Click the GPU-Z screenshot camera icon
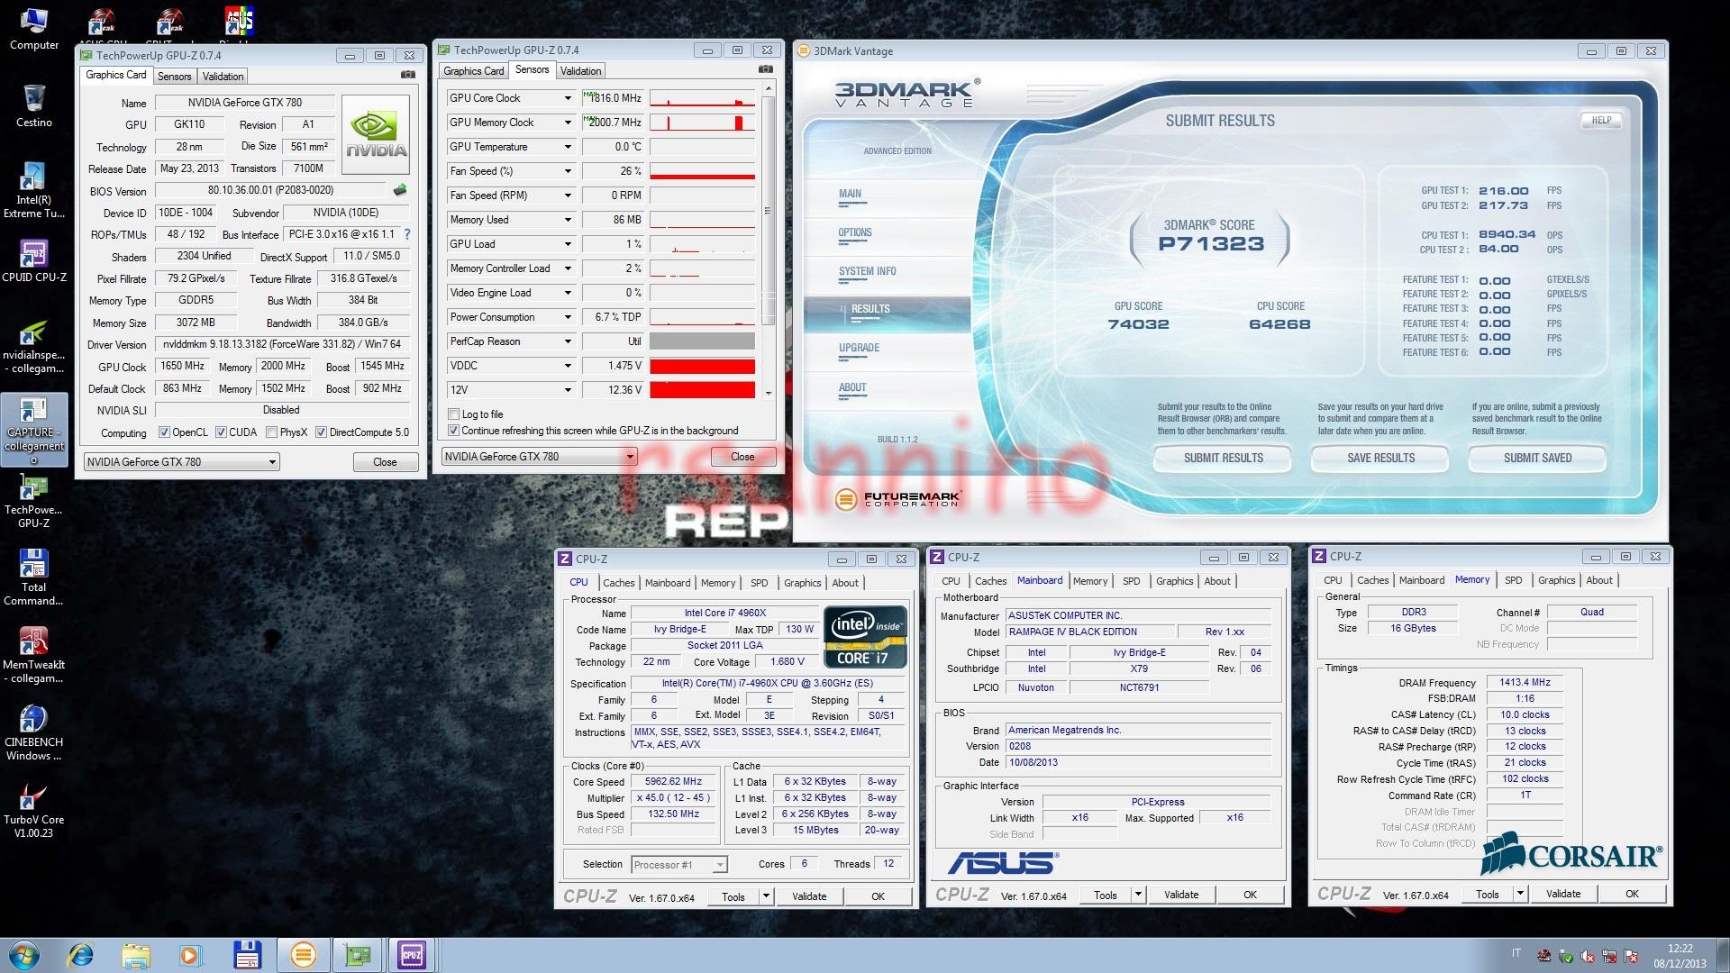Image resolution: width=1730 pixels, height=973 pixels. tap(408, 76)
